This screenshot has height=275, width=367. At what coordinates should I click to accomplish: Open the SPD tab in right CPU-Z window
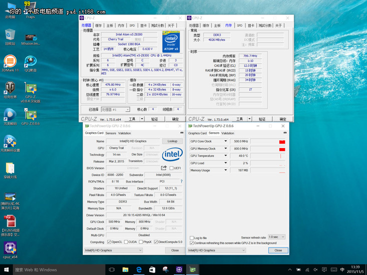coord(240,25)
